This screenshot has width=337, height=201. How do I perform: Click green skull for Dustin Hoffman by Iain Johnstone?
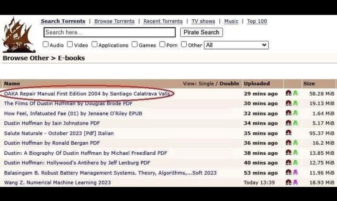pos(295,123)
